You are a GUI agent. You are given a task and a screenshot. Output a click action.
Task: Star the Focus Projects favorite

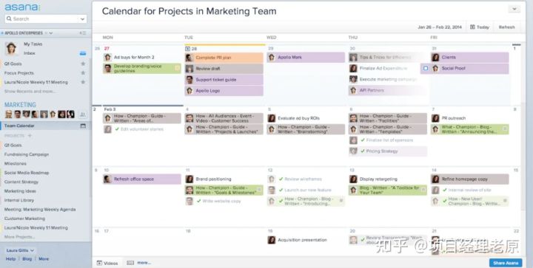[83, 73]
